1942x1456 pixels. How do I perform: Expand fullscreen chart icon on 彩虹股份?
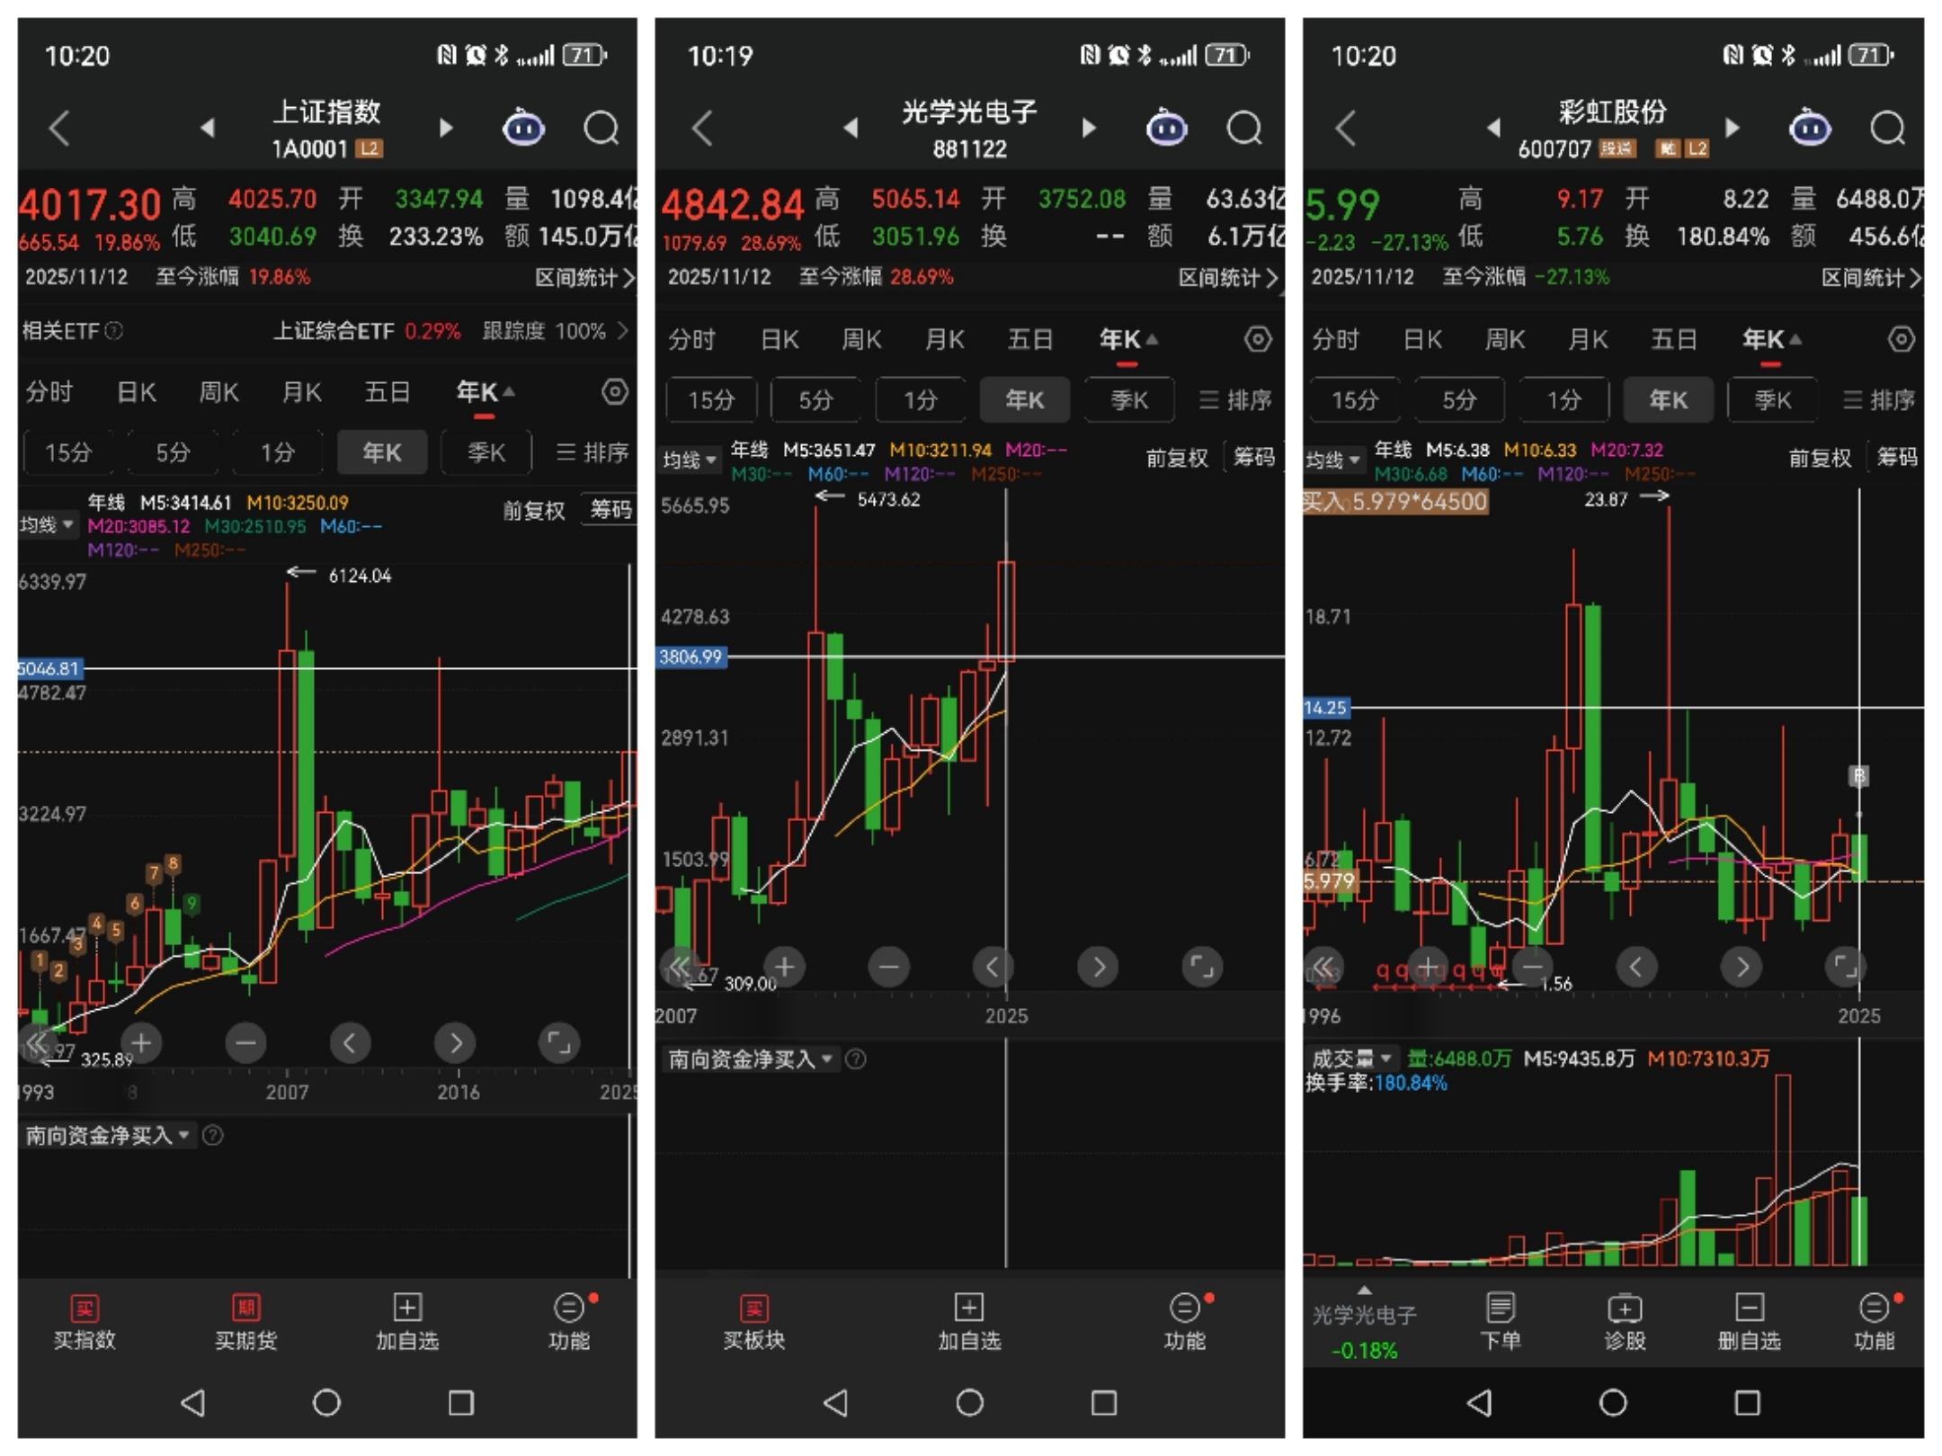pyautogui.click(x=1845, y=967)
